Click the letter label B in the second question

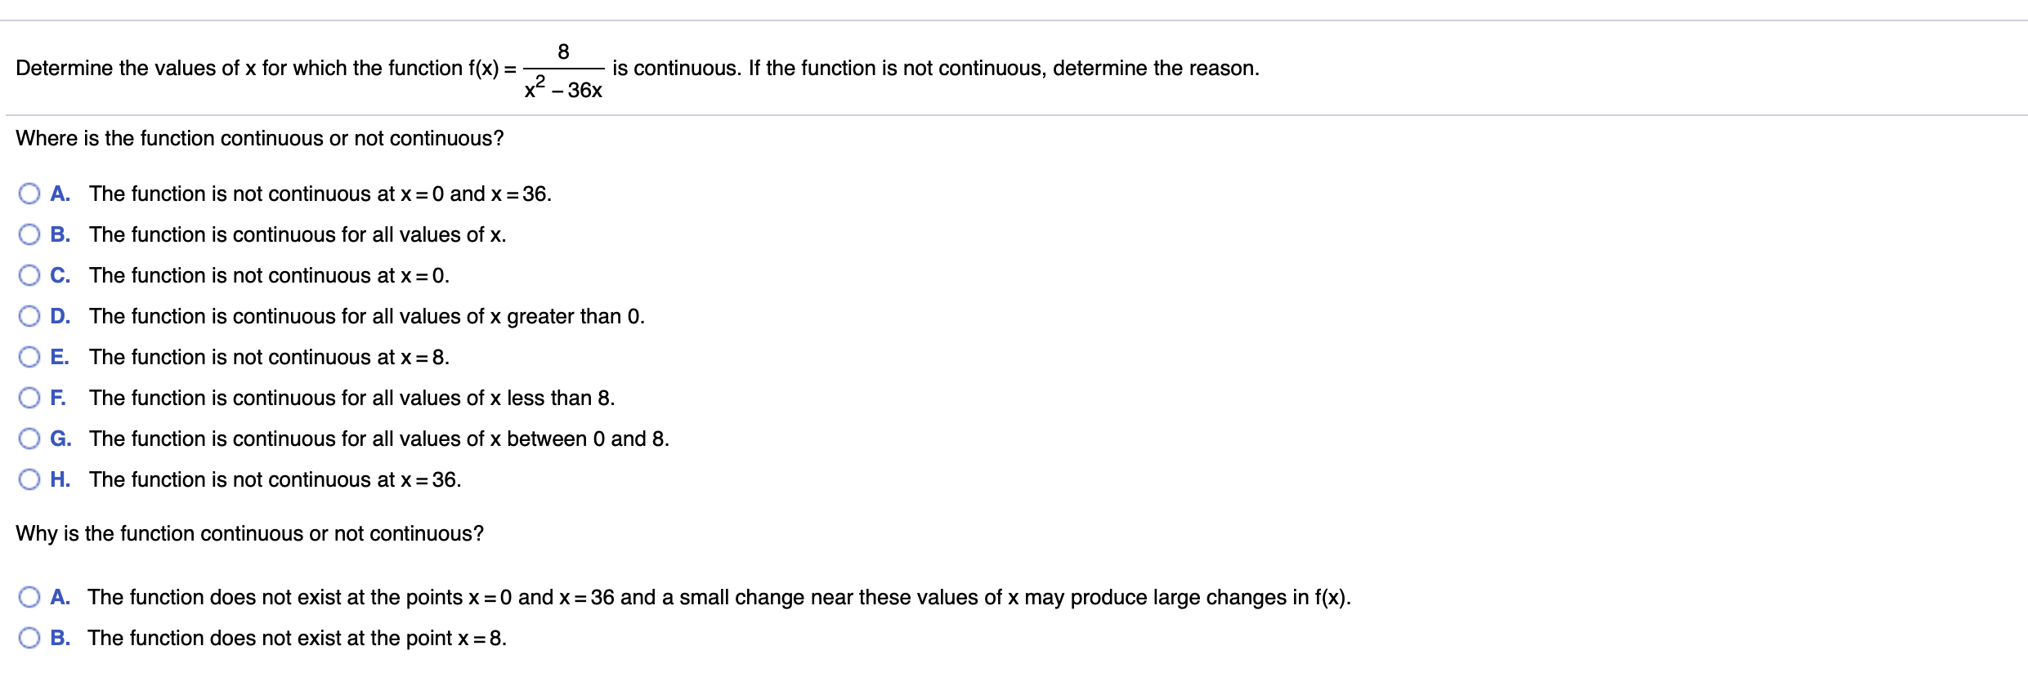60,638
